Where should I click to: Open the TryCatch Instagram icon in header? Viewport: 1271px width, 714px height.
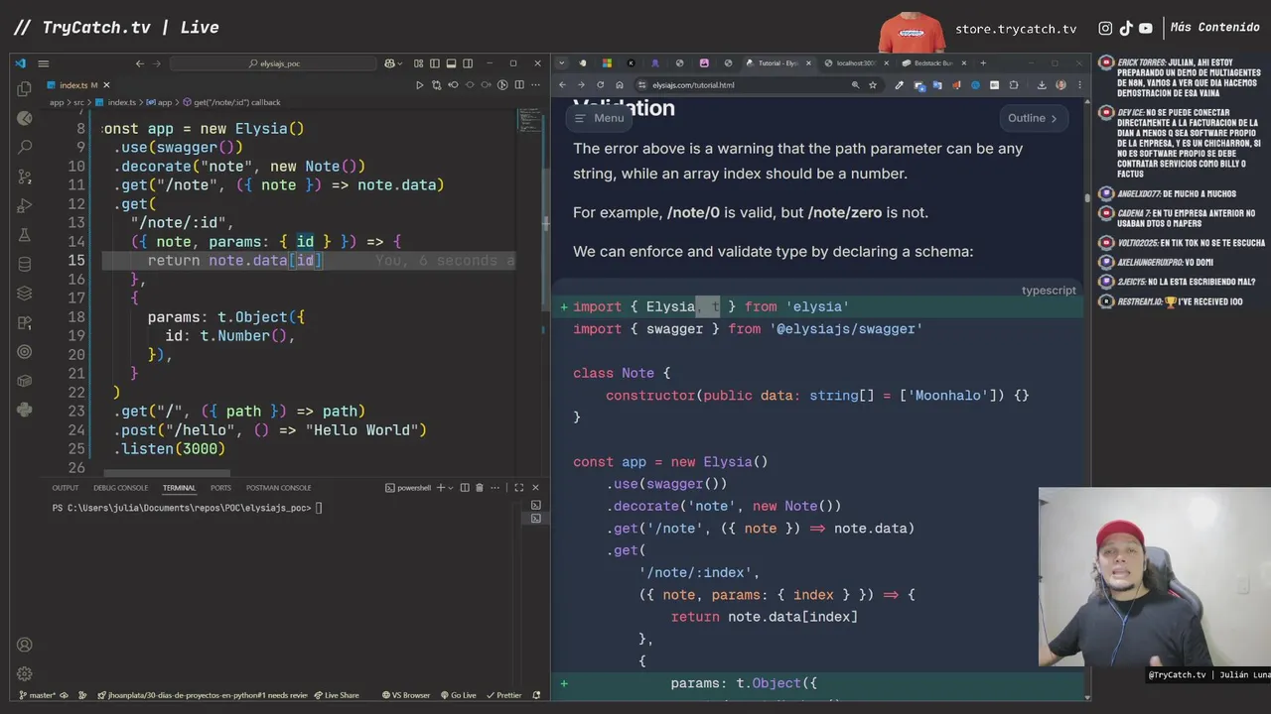1105,29
